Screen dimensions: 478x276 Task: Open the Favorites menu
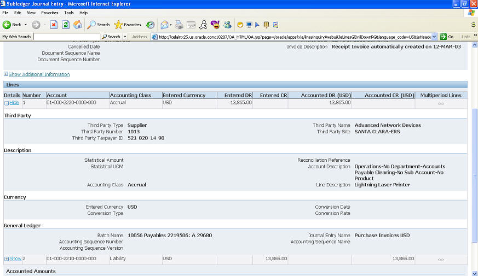49,13
